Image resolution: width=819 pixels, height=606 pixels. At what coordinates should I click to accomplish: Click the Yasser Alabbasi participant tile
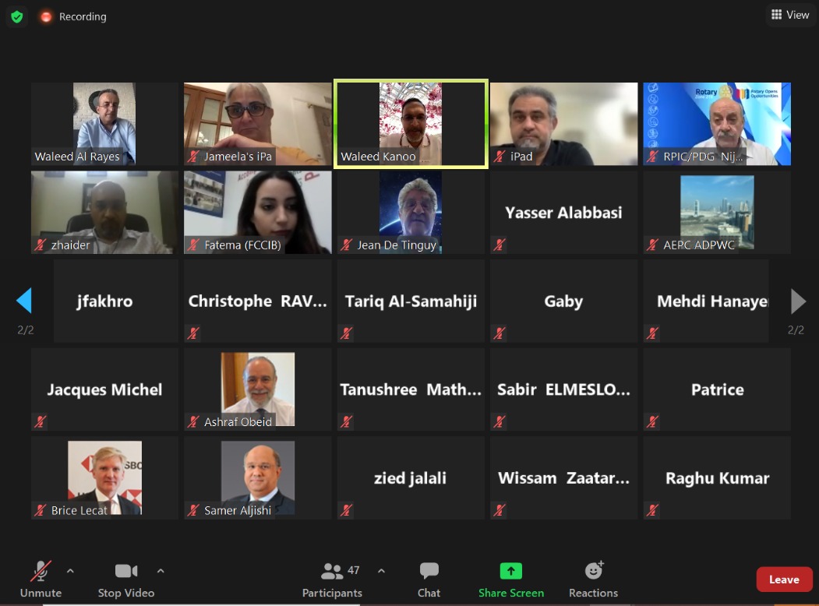click(563, 213)
